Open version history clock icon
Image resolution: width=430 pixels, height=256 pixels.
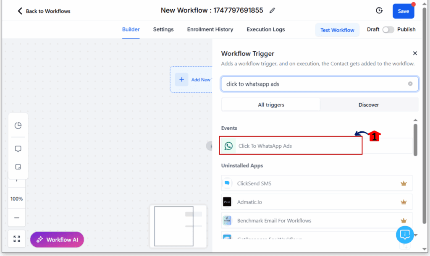379,10
